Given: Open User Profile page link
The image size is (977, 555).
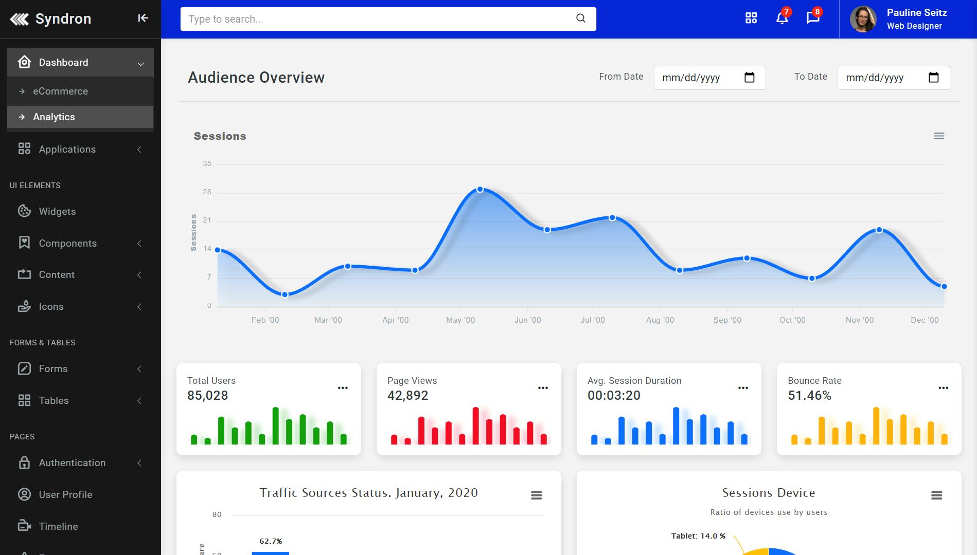Looking at the screenshot, I should coord(80,494).
